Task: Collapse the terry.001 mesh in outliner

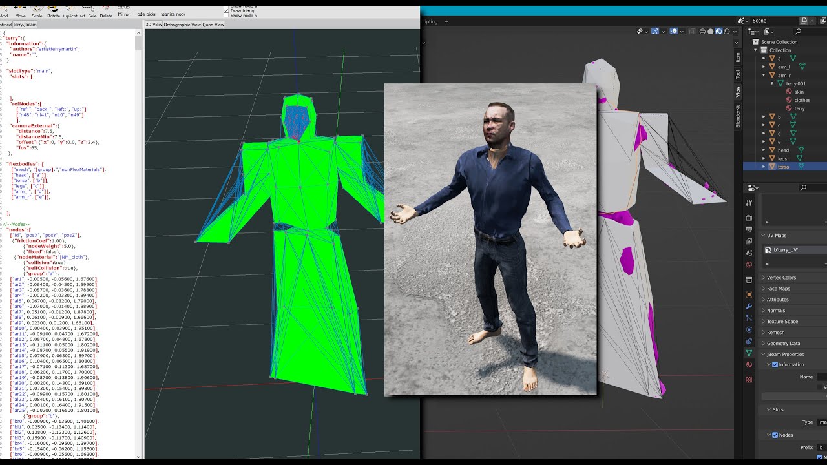Action: coord(772,83)
